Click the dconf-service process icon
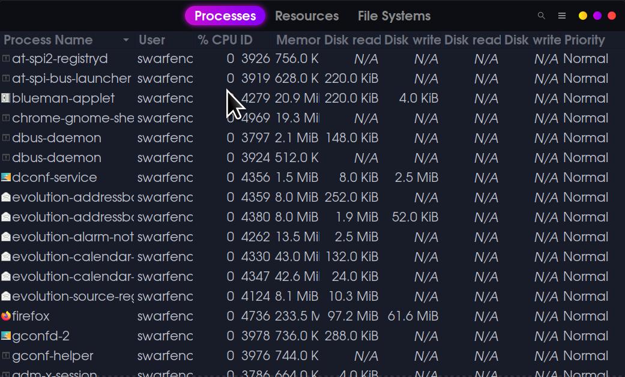This screenshot has height=377, width=625. (6, 178)
